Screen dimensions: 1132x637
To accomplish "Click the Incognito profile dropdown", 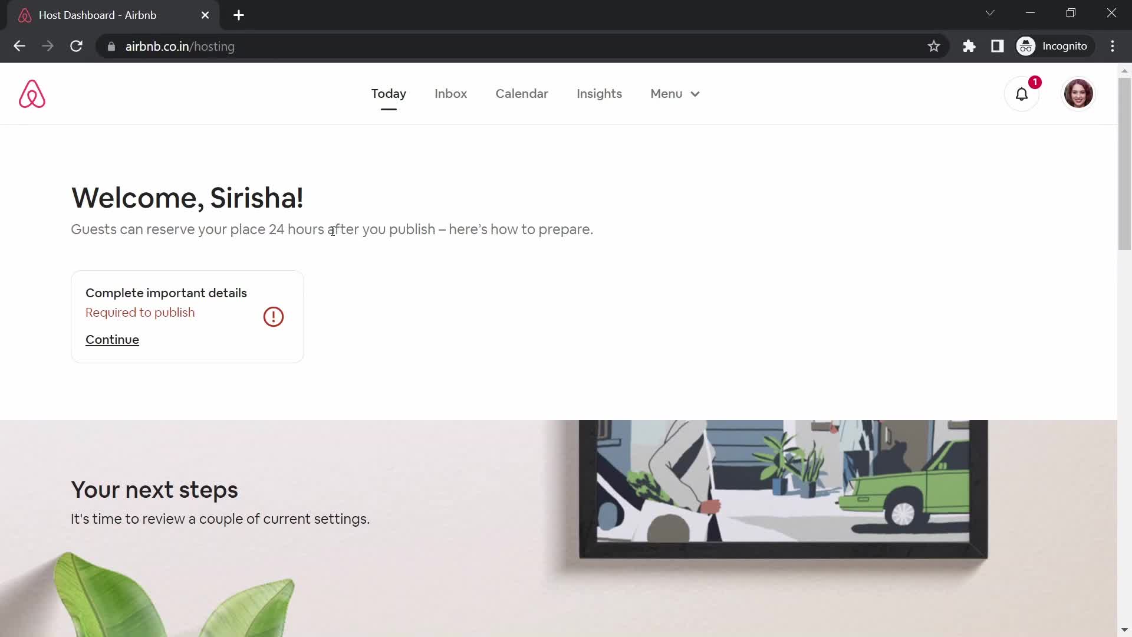I will [1054, 46].
